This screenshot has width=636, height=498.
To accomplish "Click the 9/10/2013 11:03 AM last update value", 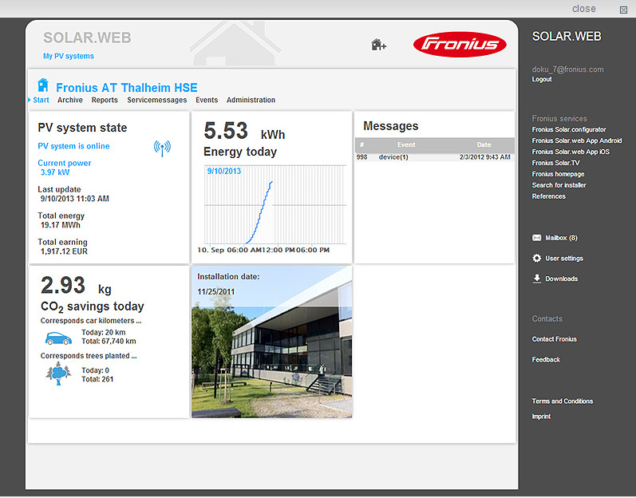I will (x=75, y=199).
